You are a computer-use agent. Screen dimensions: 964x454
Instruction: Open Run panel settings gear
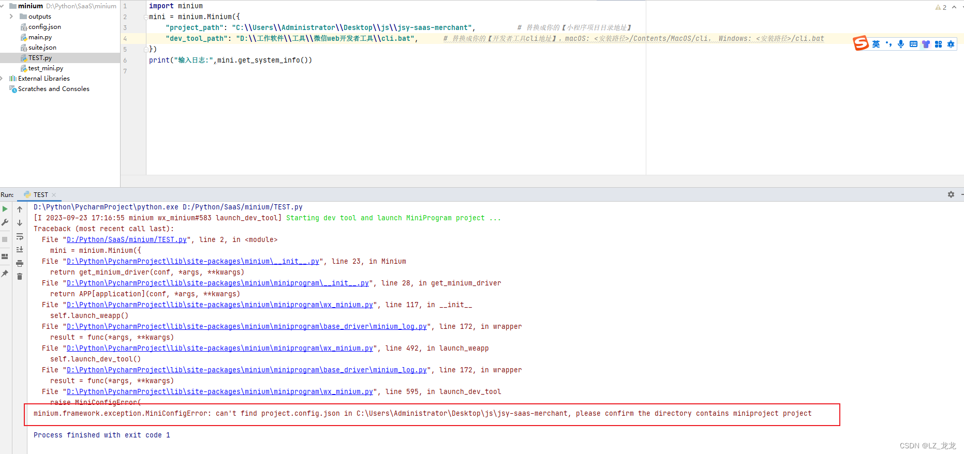tap(951, 194)
